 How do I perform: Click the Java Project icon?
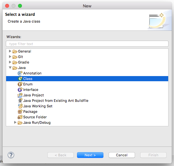20,95
